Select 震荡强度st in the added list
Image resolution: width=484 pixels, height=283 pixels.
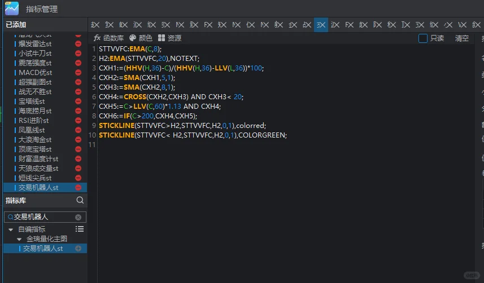point(35,63)
